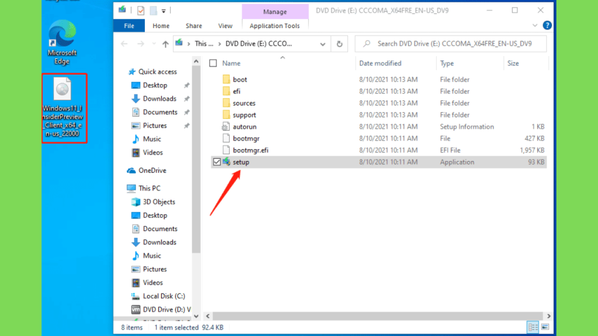Open the recent locations dropdown
Viewport: 598px width, 336px height.
click(x=154, y=44)
